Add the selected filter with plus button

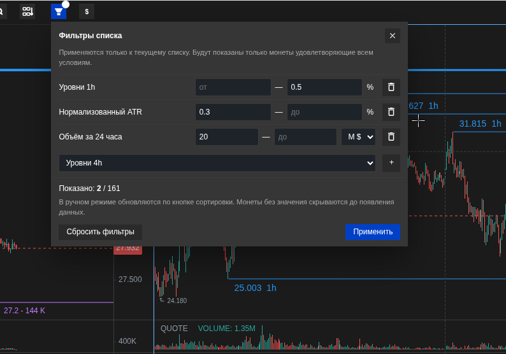point(391,163)
